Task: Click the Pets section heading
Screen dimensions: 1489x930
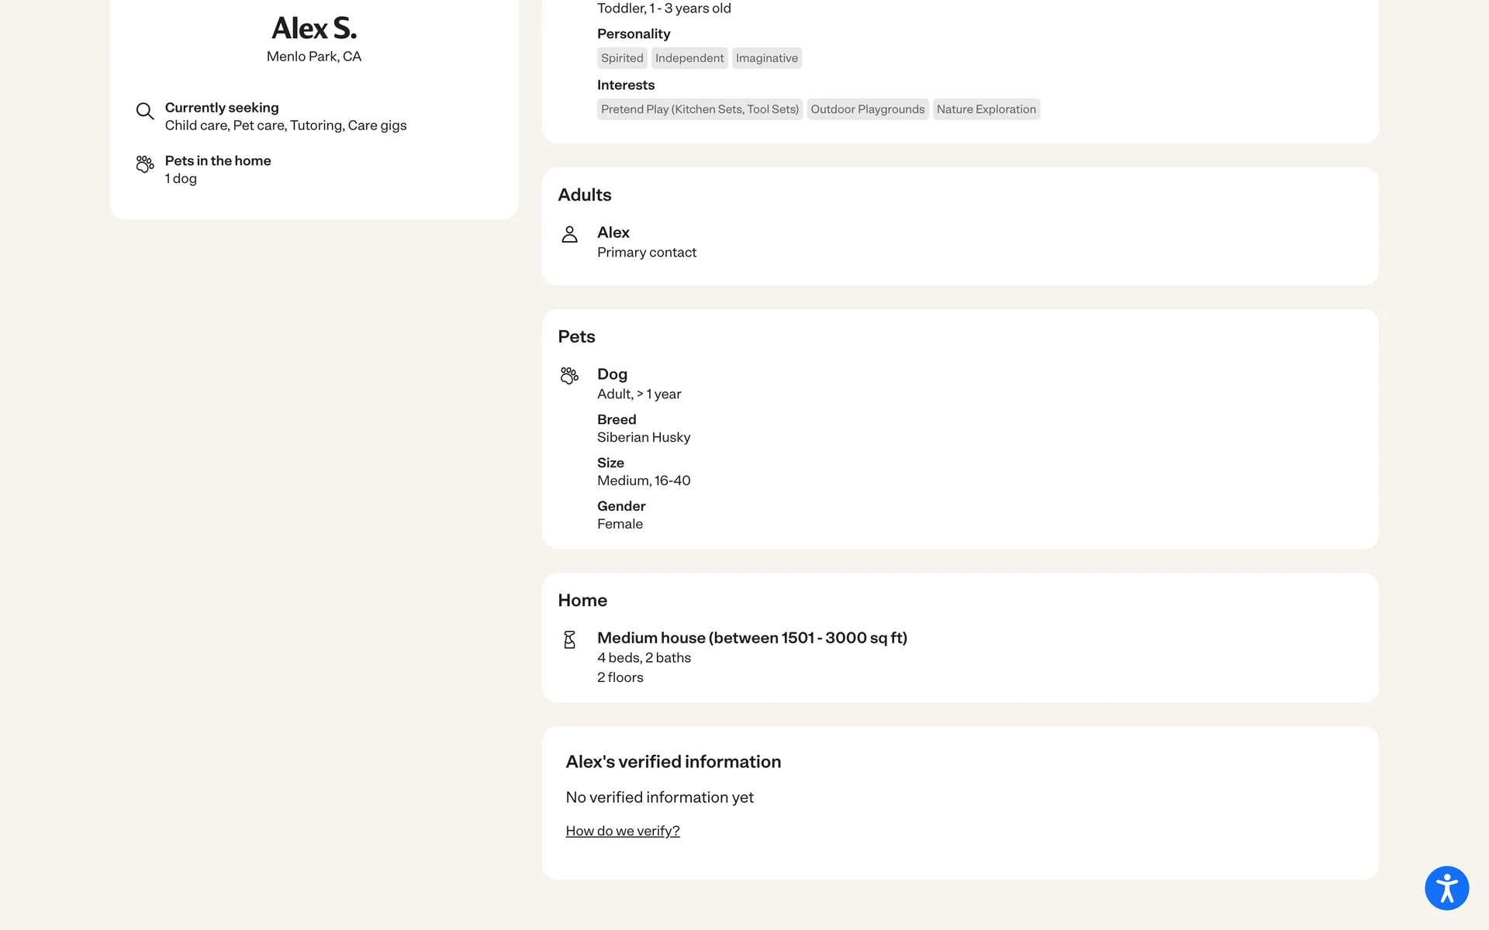Action: 576,336
